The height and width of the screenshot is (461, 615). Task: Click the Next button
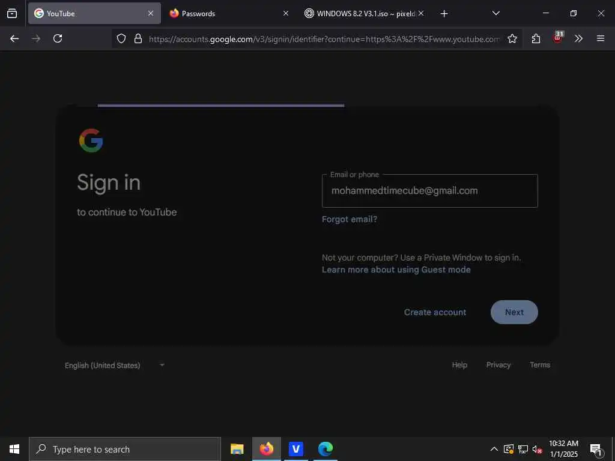click(x=514, y=312)
